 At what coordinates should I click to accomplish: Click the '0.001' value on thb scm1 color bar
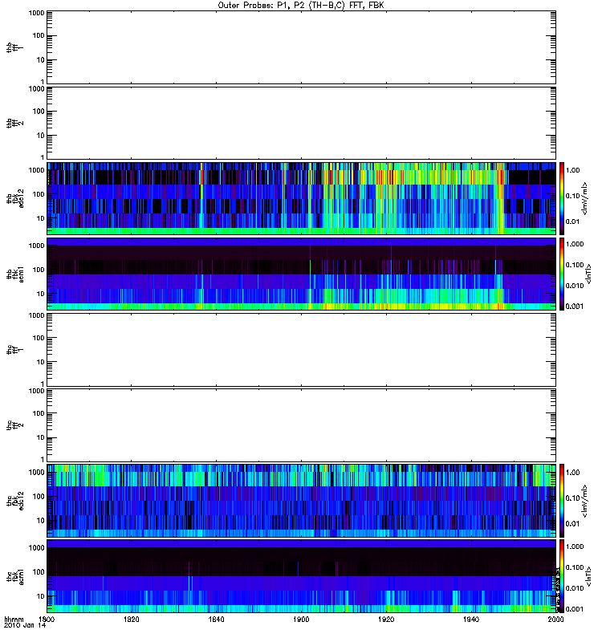[575, 307]
